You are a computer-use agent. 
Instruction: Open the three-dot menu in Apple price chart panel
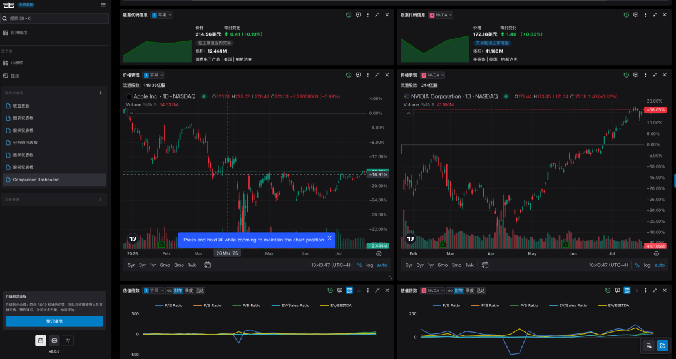pyautogui.click(x=367, y=74)
